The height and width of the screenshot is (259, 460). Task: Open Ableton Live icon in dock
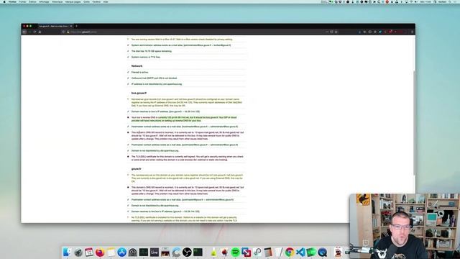[155, 252]
